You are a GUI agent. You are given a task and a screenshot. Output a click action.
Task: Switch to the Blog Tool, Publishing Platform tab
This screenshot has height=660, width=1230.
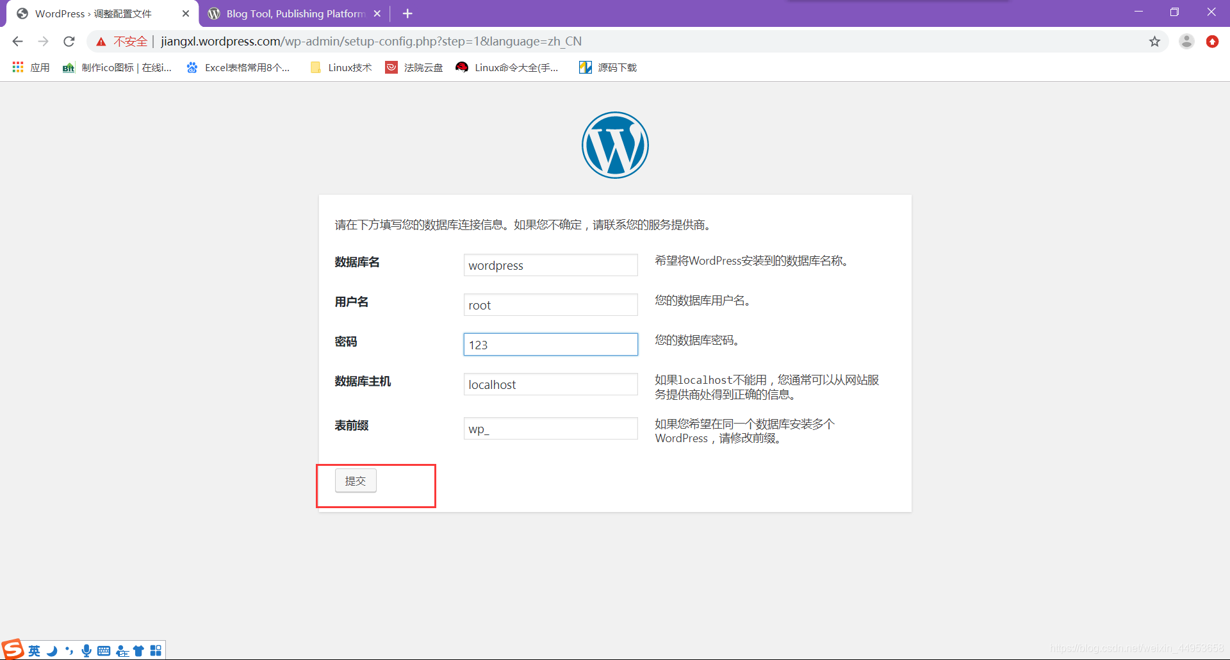point(295,13)
